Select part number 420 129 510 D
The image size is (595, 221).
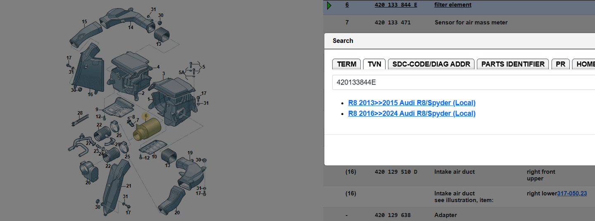coord(396,172)
